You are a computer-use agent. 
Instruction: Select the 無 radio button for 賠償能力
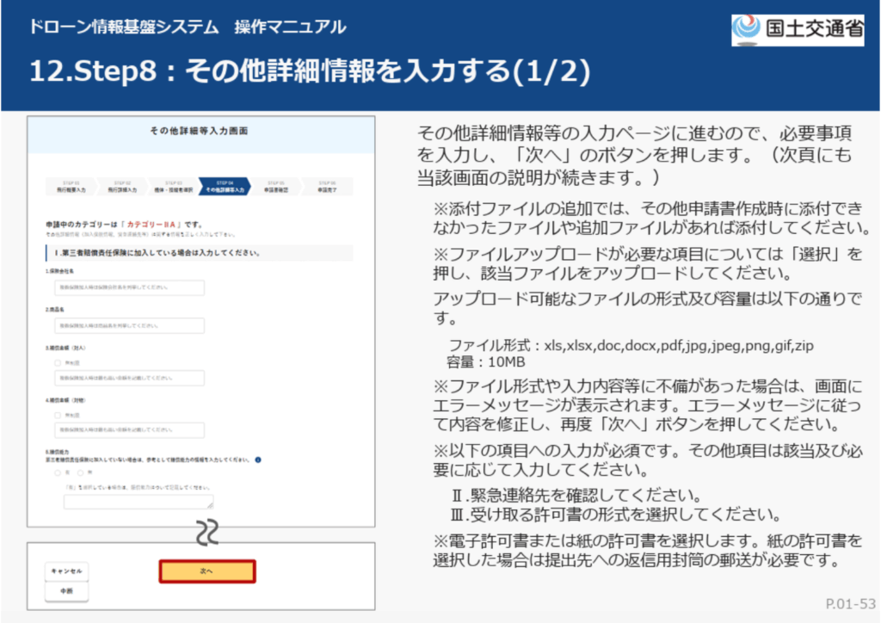click(80, 472)
